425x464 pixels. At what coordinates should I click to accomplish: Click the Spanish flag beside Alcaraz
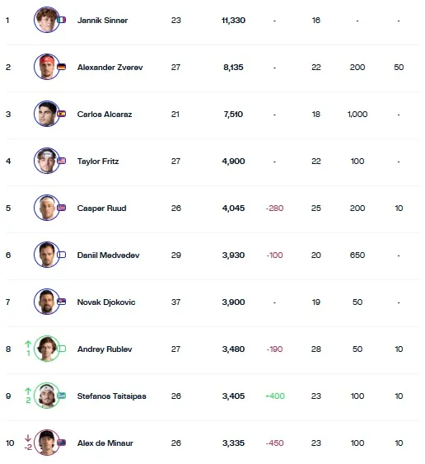coord(61,114)
